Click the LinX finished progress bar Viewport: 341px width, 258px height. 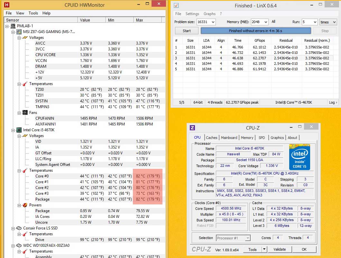[256, 31]
